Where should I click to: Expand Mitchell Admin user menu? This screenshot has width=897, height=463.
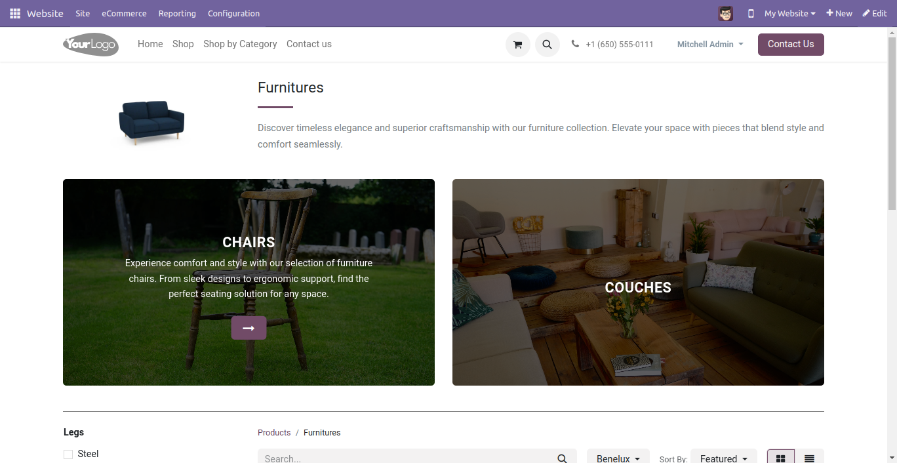tap(710, 44)
